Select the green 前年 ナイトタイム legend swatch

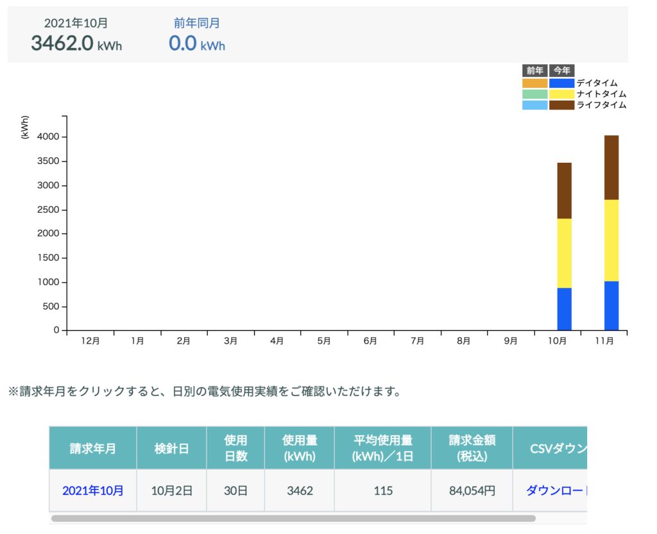(x=534, y=94)
